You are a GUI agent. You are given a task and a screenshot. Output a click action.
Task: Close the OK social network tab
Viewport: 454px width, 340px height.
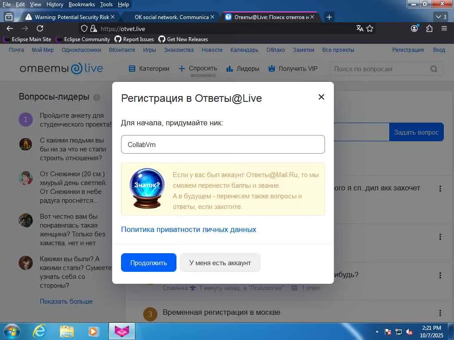(212, 17)
